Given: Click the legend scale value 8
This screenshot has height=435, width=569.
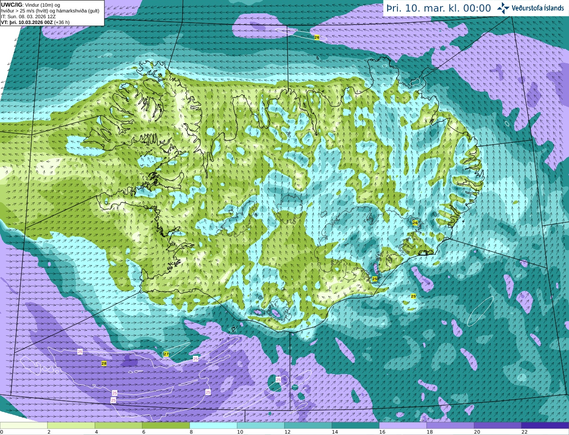Looking at the screenshot, I should pyautogui.click(x=191, y=431).
